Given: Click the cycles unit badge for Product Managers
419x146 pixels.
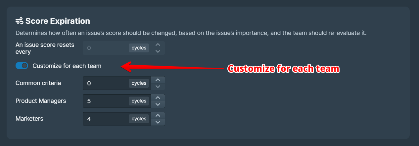Looking at the screenshot, I should coord(139,101).
